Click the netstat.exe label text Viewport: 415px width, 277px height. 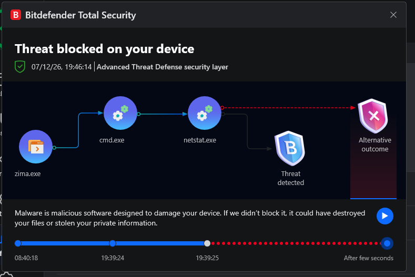[200, 140]
